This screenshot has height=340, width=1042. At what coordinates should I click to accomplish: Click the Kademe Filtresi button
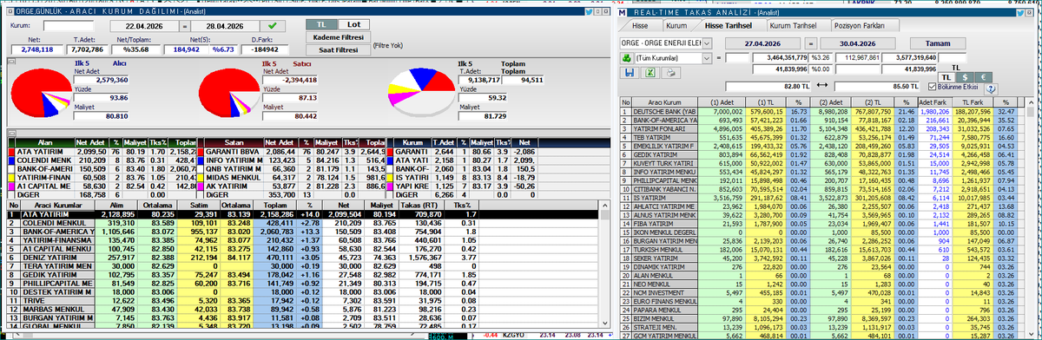pos(338,38)
